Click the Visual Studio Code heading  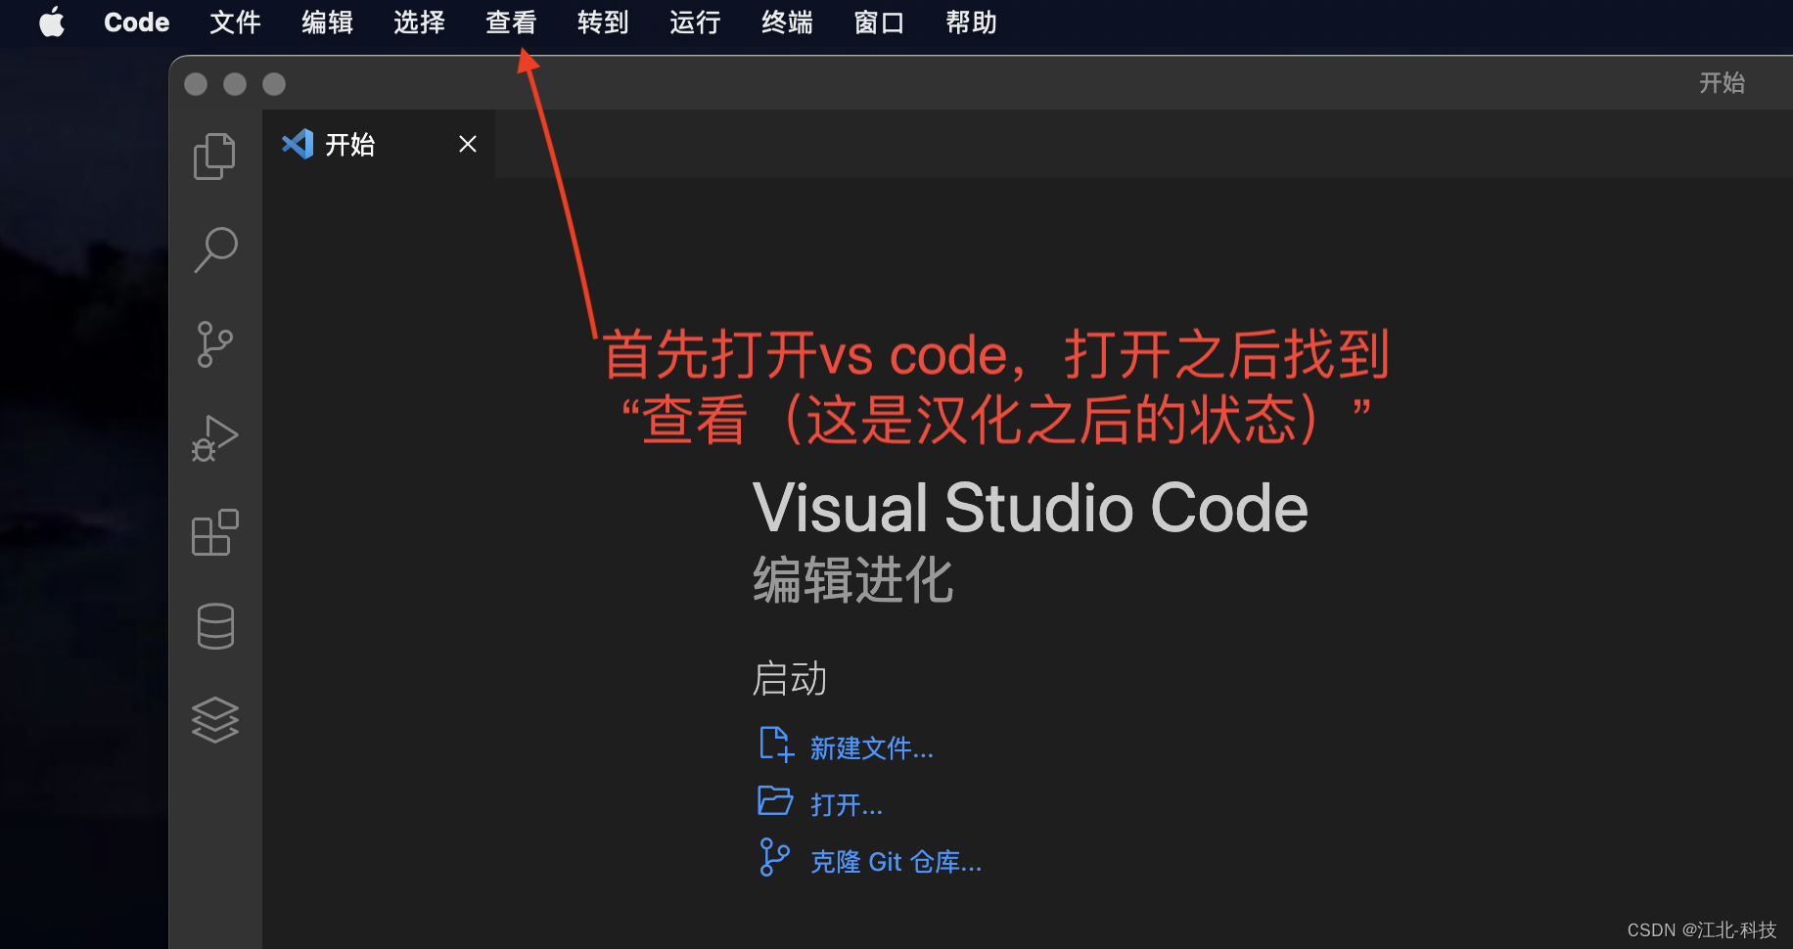pyautogui.click(x=1031, y=508)
